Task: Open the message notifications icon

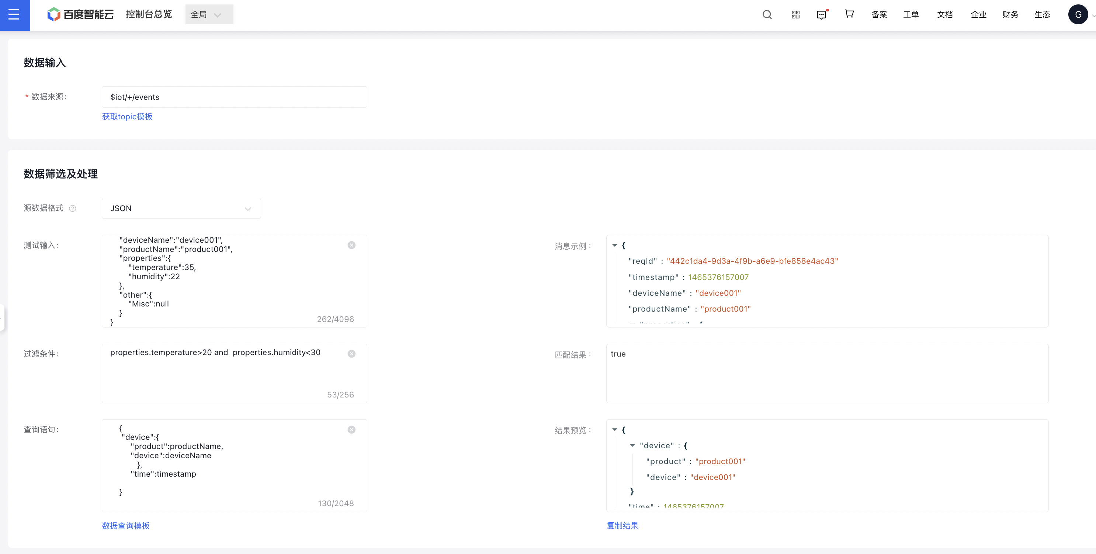Action: point(822,15)
